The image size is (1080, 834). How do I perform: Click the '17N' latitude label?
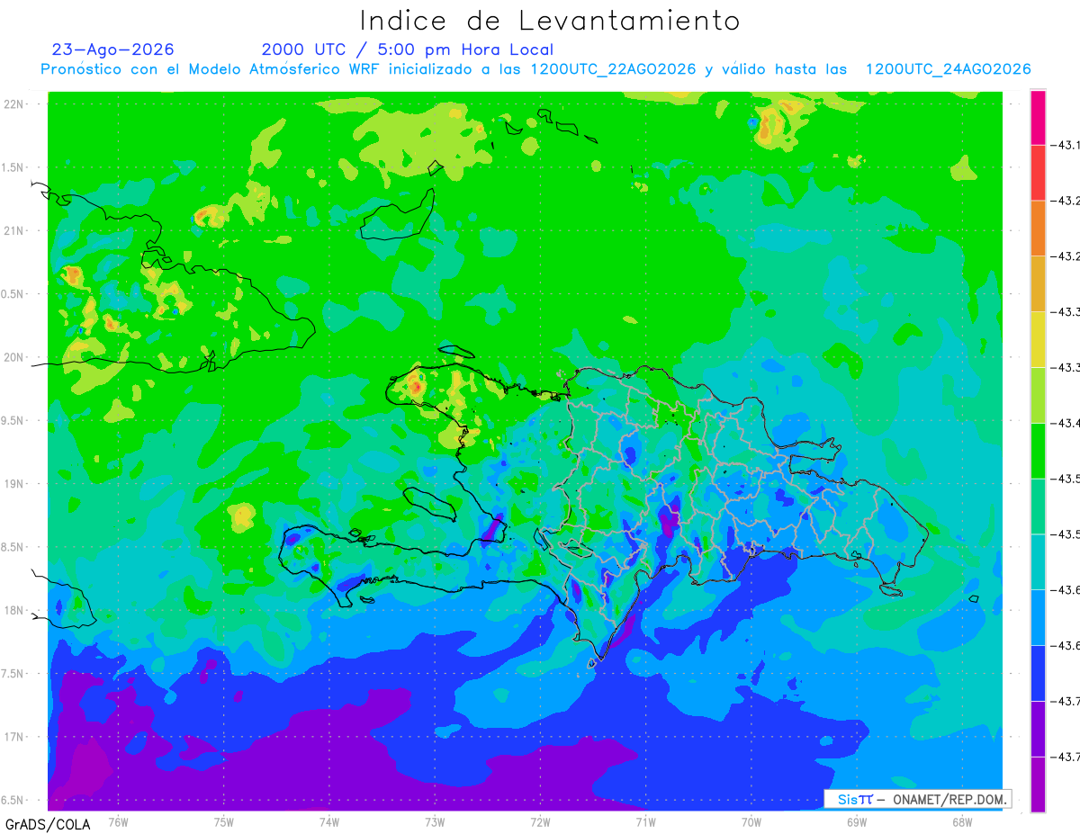pyautogui.click(x=13, y=737)
